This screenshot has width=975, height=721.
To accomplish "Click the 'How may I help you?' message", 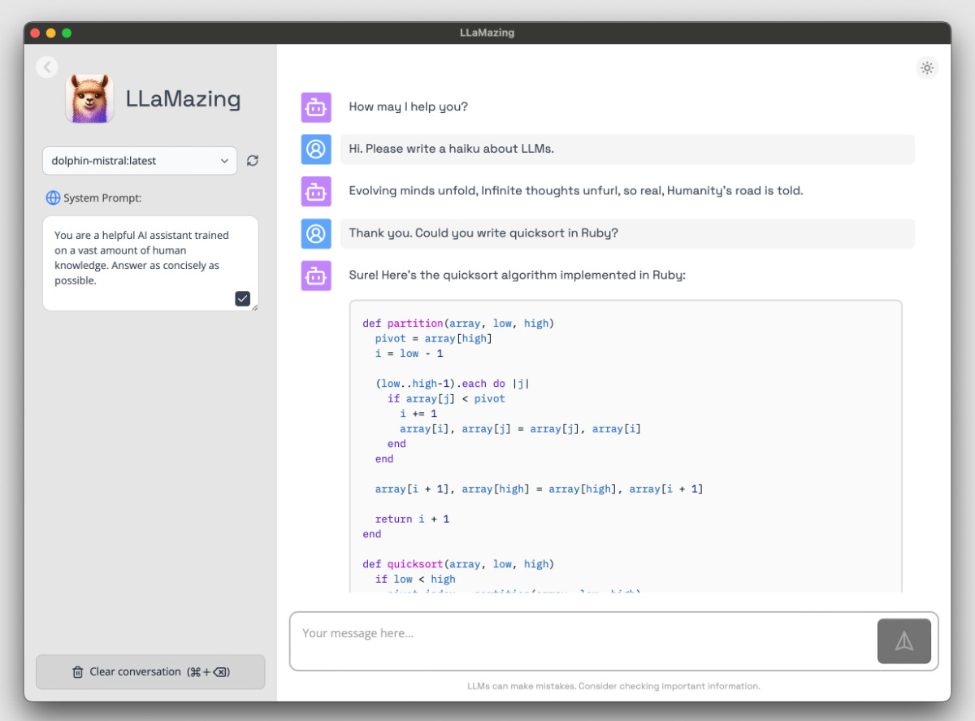I will pyautogui.click(x=408, y=106).
